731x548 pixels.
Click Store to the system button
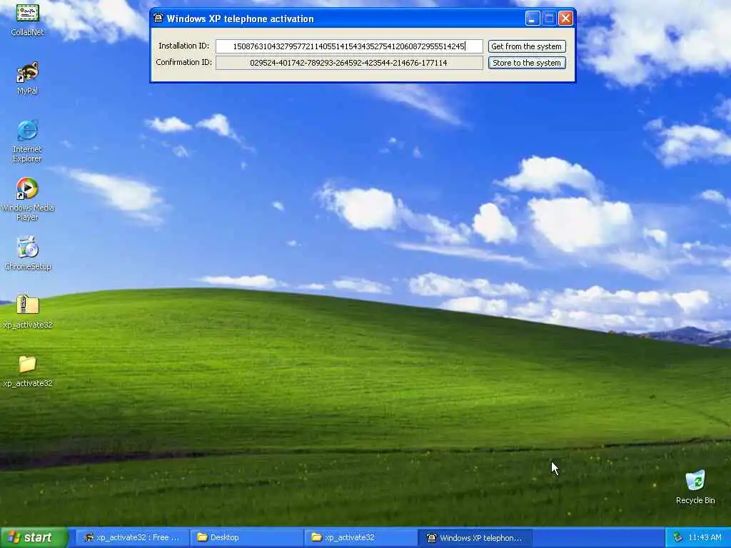[x=527, y=63]
